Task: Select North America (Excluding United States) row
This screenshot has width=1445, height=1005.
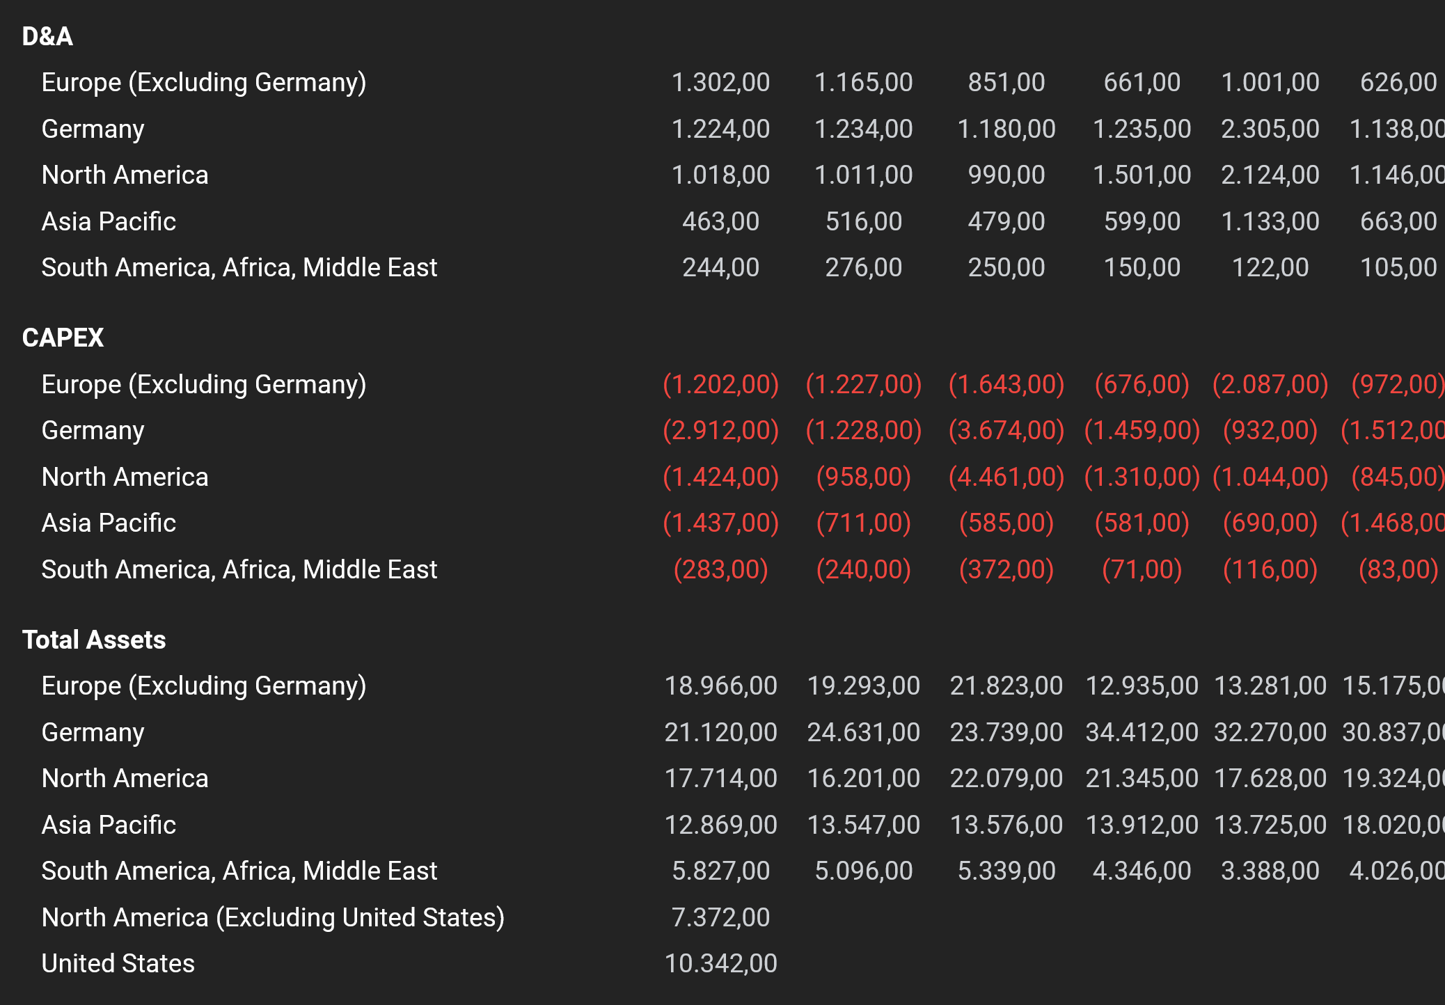Action: click(273, 917)
